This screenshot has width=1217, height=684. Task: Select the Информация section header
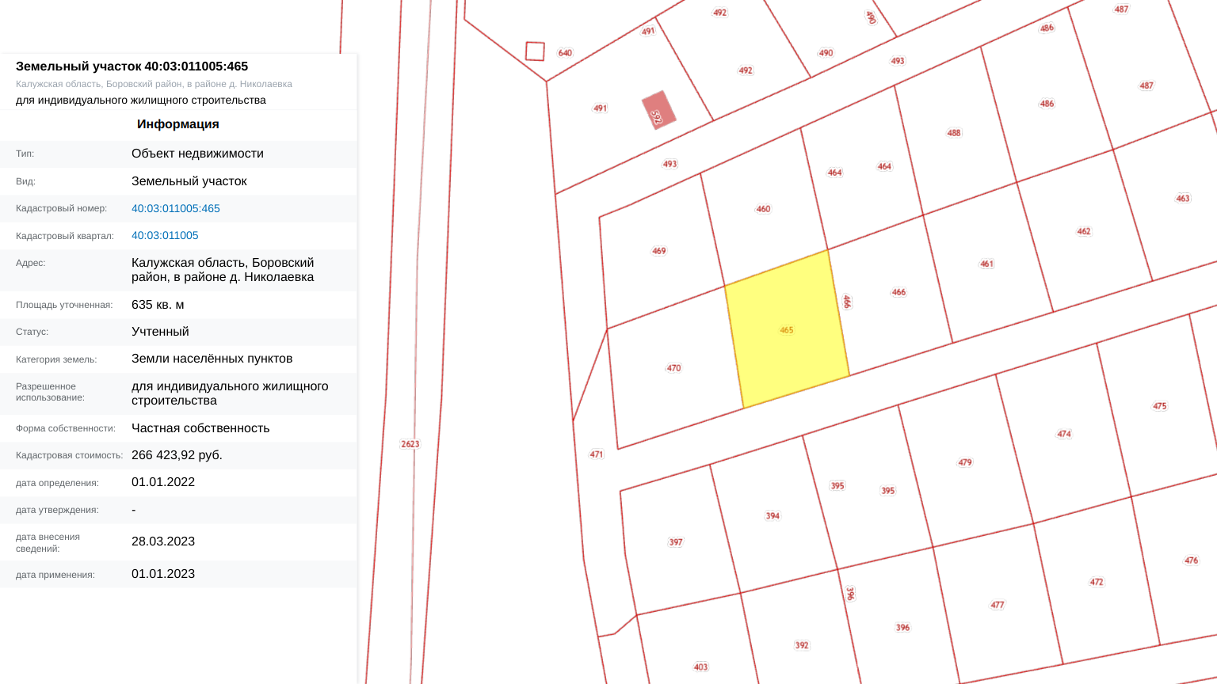point(177,124)
